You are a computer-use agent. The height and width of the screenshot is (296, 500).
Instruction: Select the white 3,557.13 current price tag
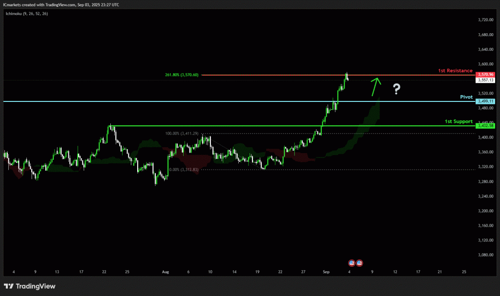point(485,80)
